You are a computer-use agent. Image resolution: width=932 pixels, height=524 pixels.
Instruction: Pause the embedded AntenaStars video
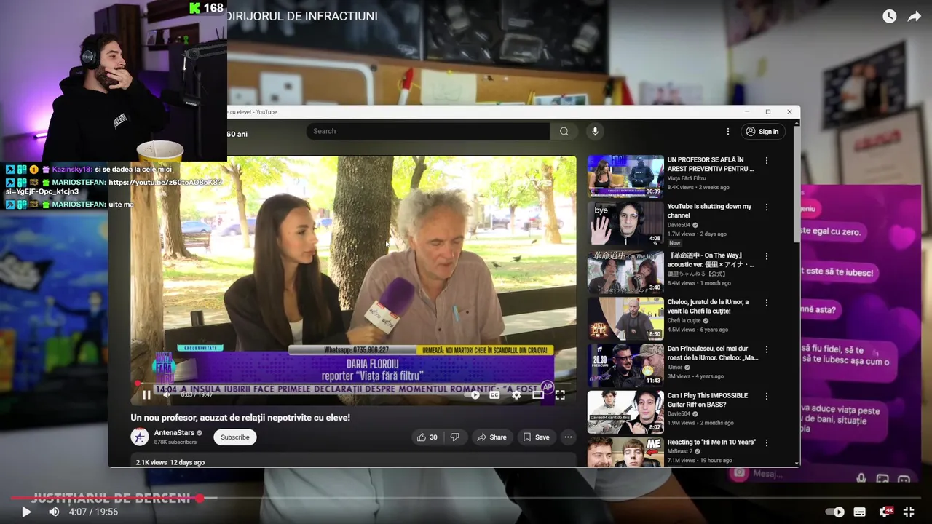(146, 394)
